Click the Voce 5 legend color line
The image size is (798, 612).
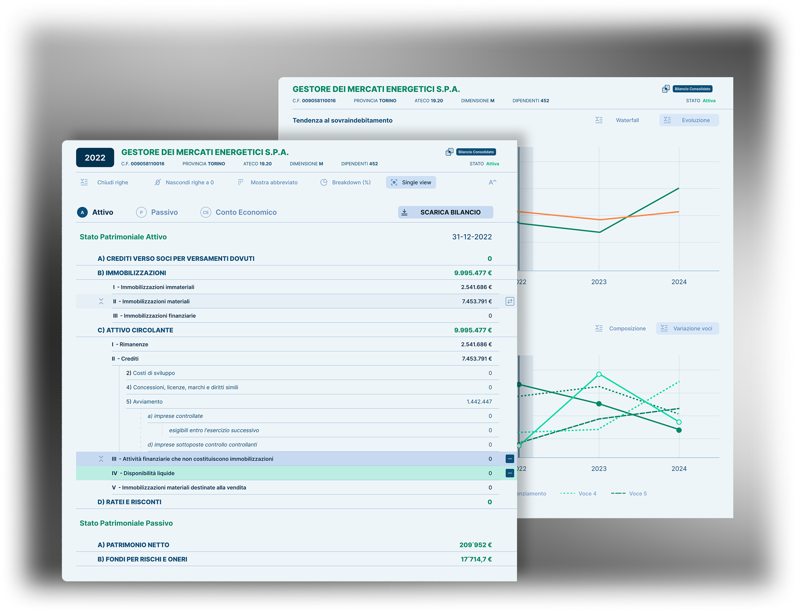tap(618, 494)
